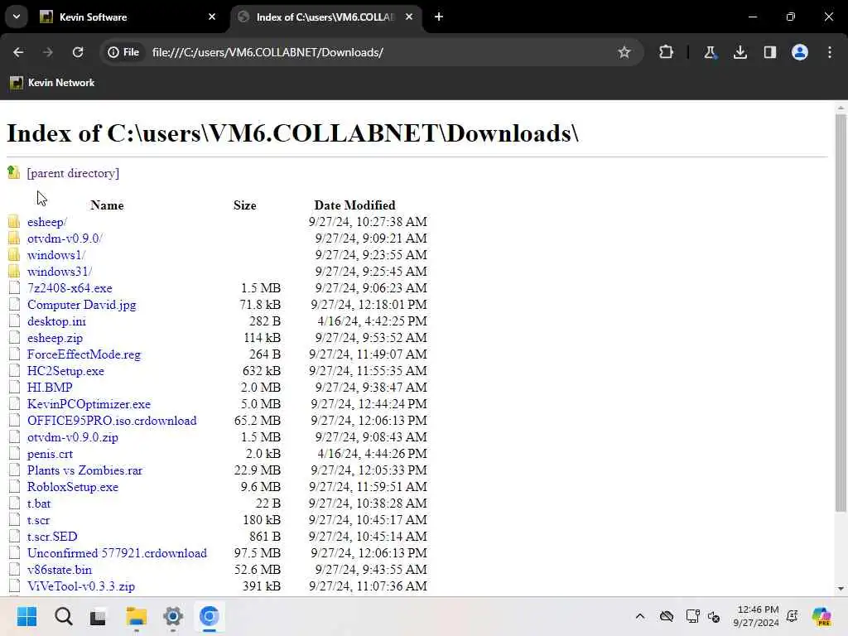
Task: Close the Index of C:\users tab
Action: [x=409, y=17]
